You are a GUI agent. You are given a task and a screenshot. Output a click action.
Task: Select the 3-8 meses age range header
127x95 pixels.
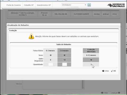click(64, 51)
